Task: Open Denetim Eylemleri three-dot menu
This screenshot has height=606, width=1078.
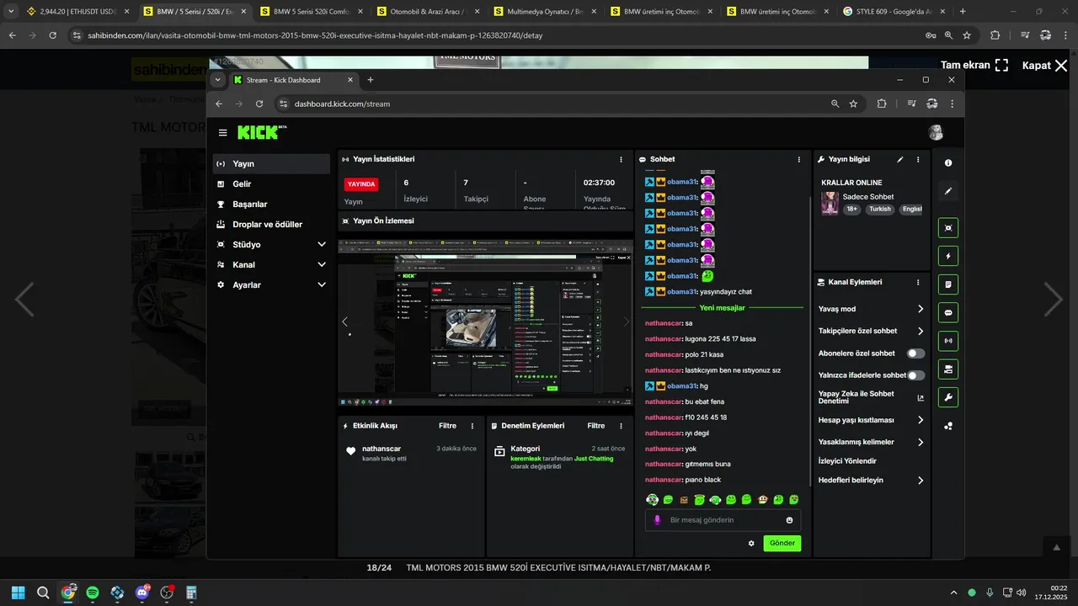Action: pyautogui.click(x=622, y=426)
